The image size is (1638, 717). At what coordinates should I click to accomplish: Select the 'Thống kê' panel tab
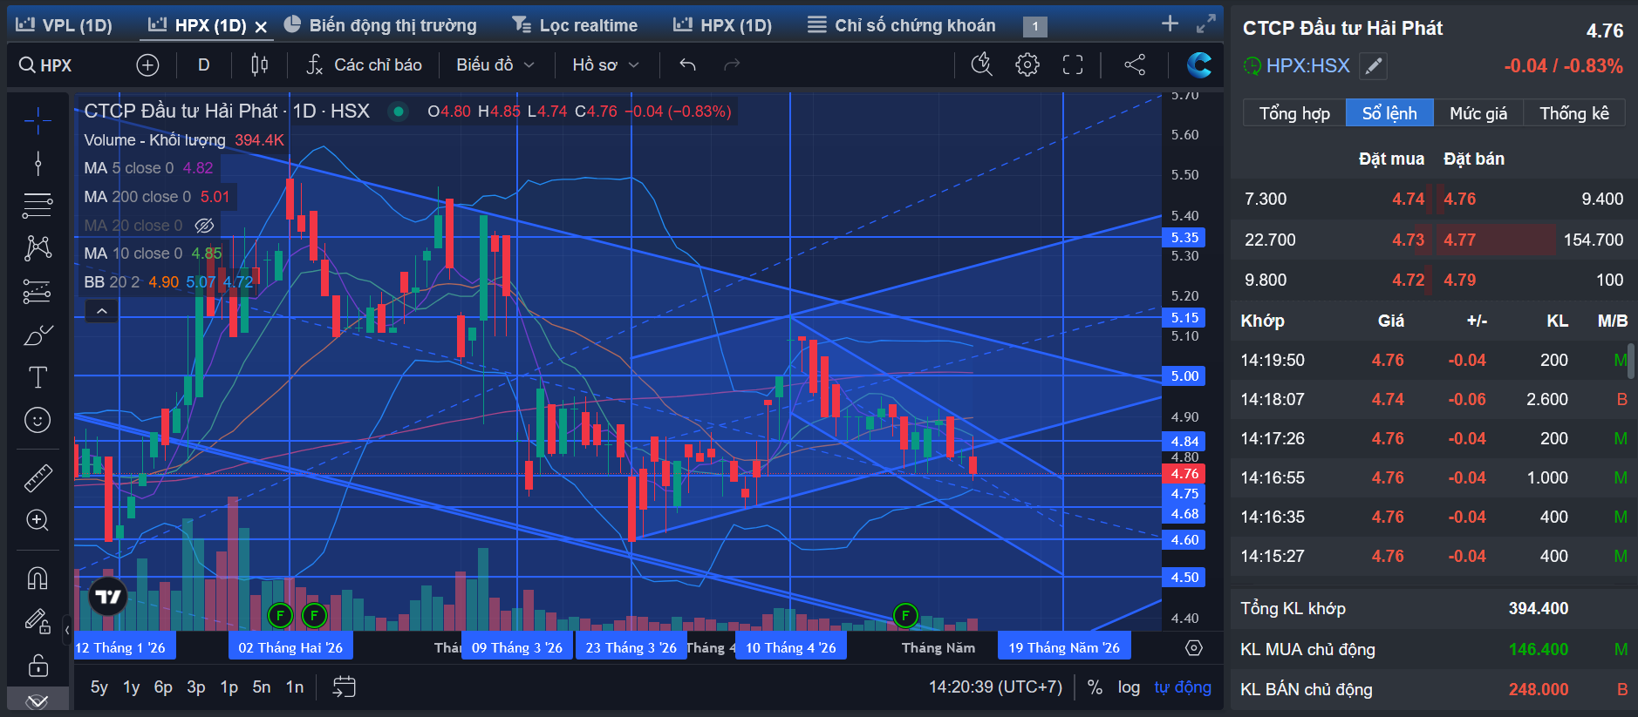click(1574, 113)
